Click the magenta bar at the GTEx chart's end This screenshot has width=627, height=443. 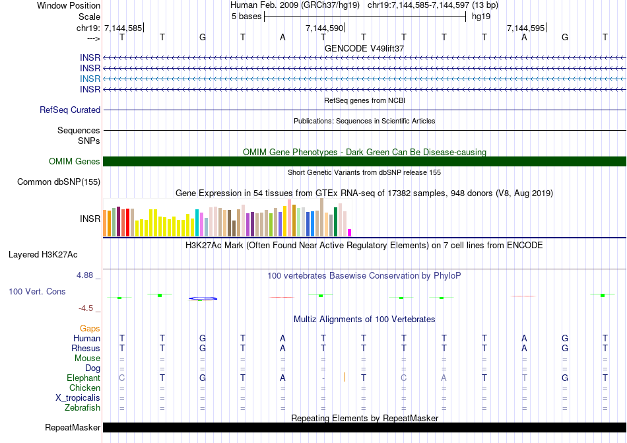point(349,232)
